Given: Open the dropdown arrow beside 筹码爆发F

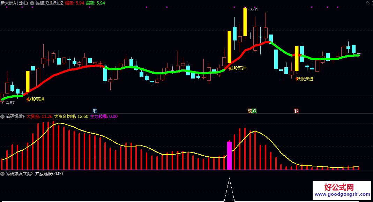Looking at the screenshot, I should click(2, 117).
